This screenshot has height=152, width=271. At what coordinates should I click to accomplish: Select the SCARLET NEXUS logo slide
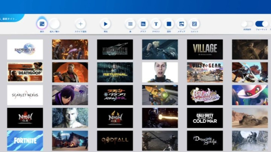(x=25, y=95)
